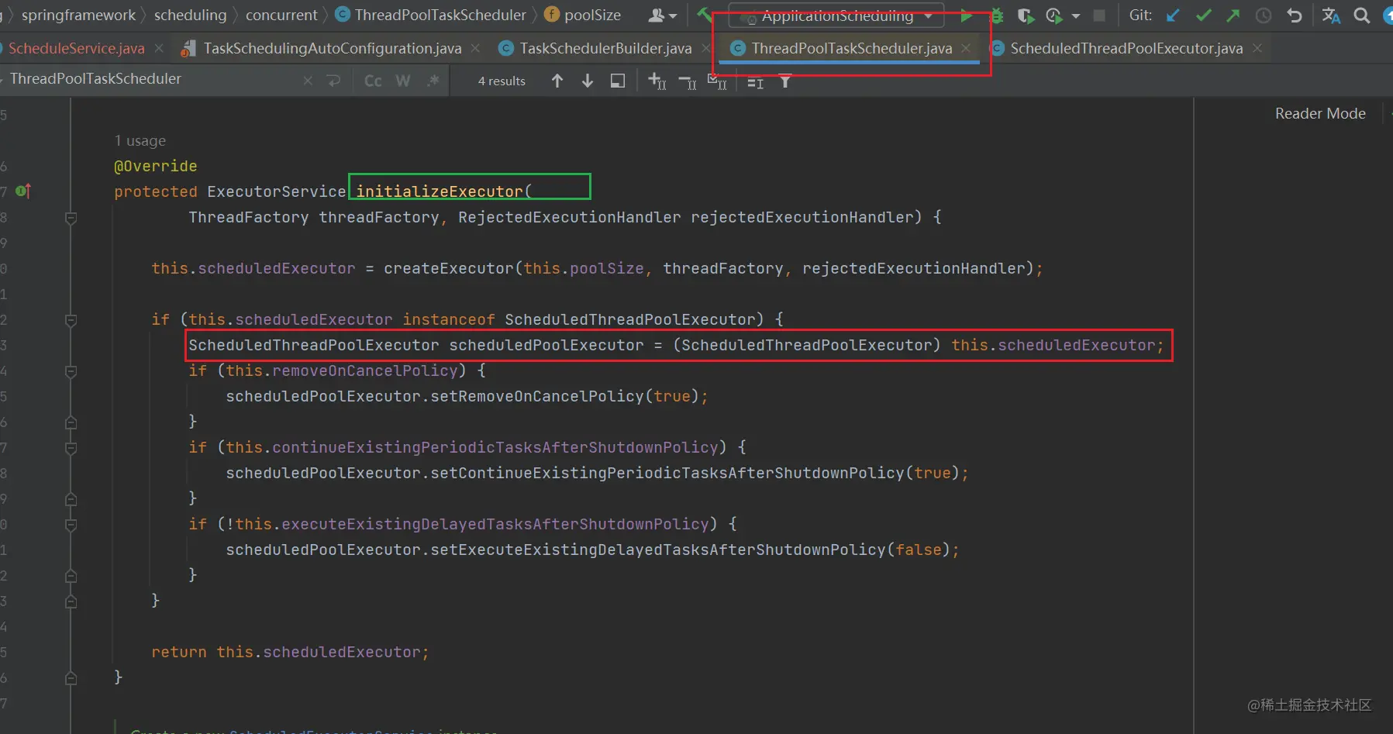Click the '4 results' search count
Image resolution: width=1393 pixels, height=734 pixels.
coord(502,81)
